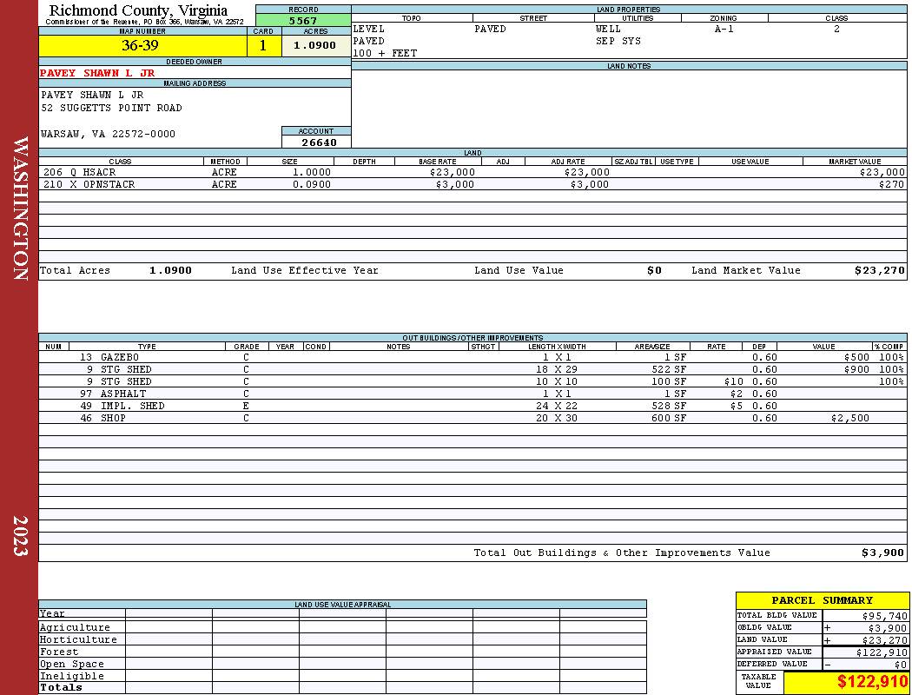912x695 pixels.
Task: Click the LAND NOTES header
Action: point(629,66)
